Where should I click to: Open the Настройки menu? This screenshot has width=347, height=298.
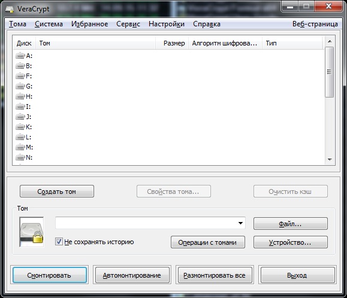tap(167, 24)
